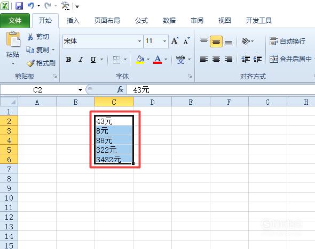Click the Merge and Center button
The image size is (315, 249).
pyautogui.click(x=290, y=59)
